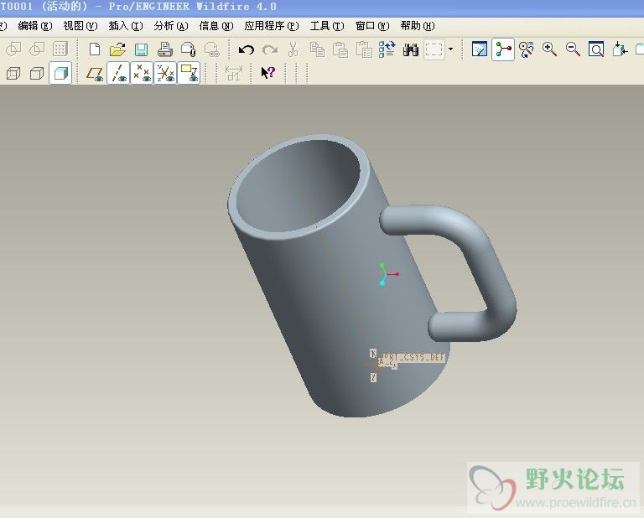Toggle datum axes visibility

point(118,74)
